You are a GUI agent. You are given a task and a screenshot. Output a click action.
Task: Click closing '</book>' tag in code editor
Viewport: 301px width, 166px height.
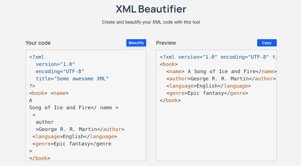(x=40, y=158)
